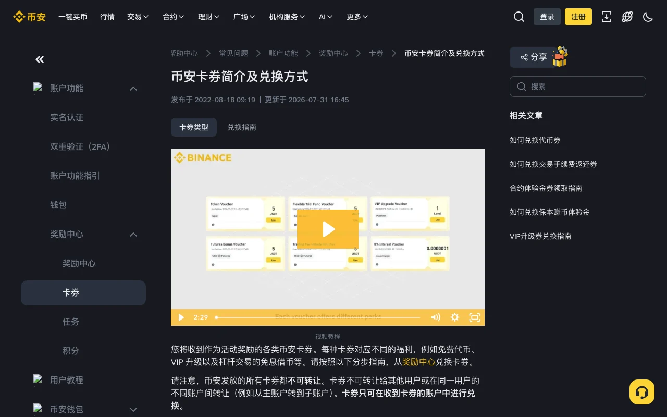Open the 实名认证 sidebar item
Screen dimensions: 667x417
[67, 118]
